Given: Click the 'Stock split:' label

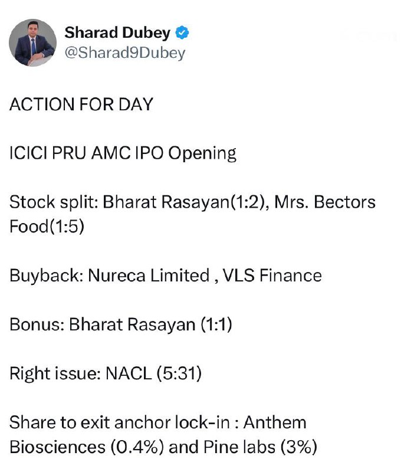Looking at the screenshot, I should (x=54, y=202).
